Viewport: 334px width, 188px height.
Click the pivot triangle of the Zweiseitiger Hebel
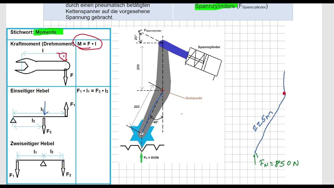tap(43, 163)
